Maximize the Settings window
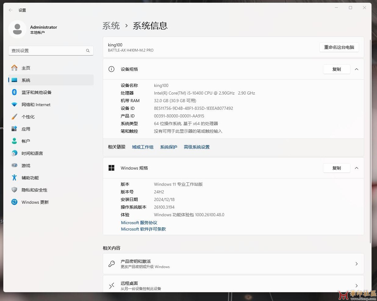The image size is (377, 301). 350,8
